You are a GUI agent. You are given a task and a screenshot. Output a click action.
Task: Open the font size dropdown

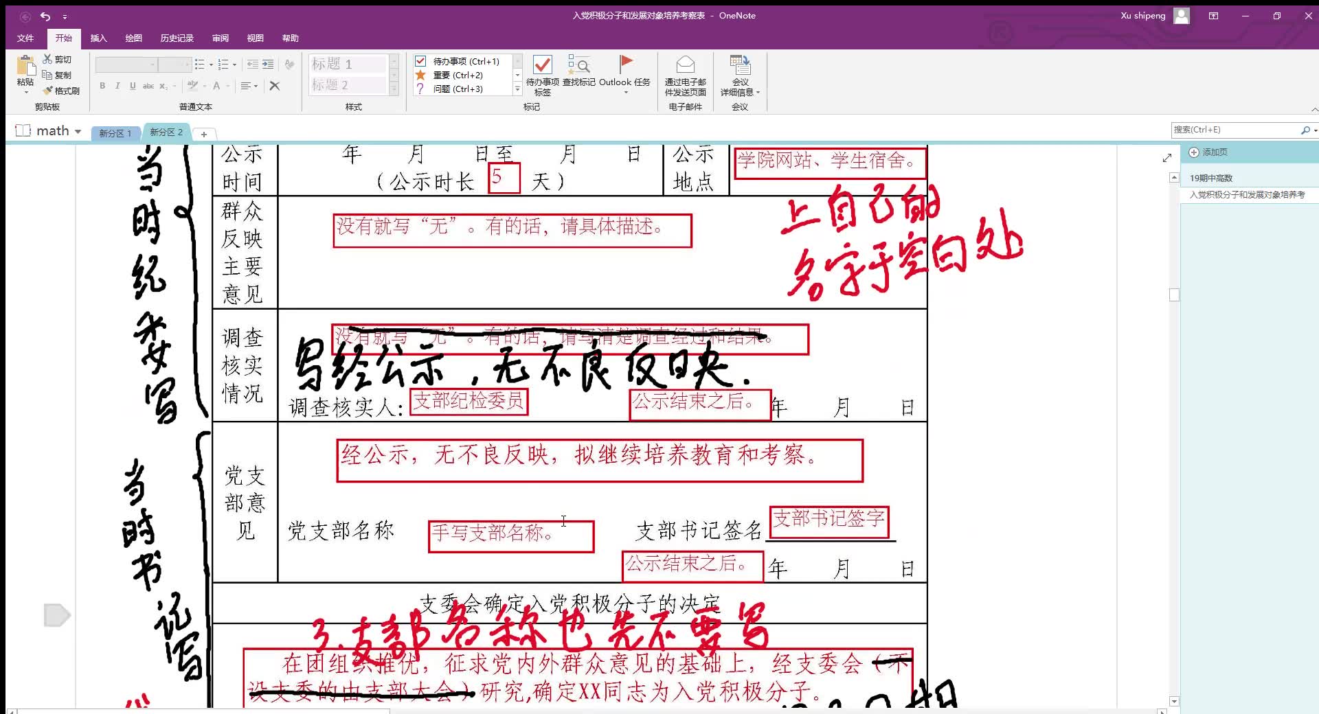(187, 65)
